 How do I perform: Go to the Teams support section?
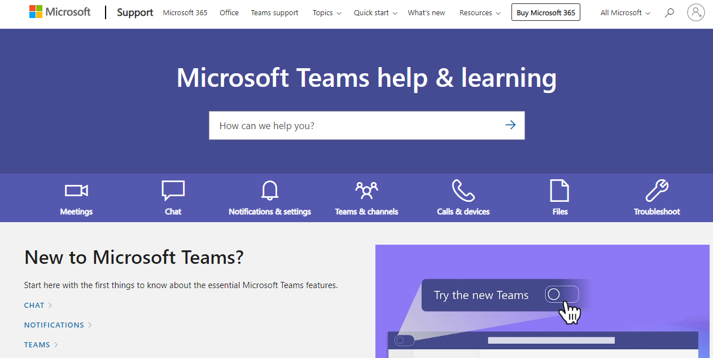click(x=274, y=12)
